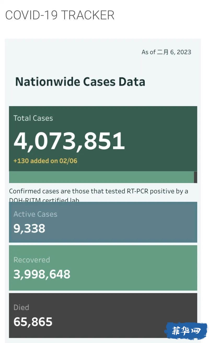Select the +130 added on 02/06 text
The width and height of the screenshot is (210, 343).
click(x=45, y=161)
